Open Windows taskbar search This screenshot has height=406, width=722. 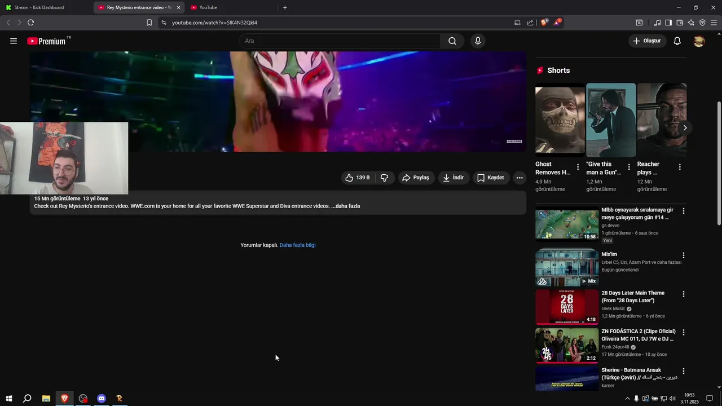pyautogui.click(x=27, y=399)
